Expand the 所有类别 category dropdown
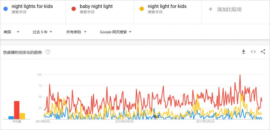 (x=77, y=32)
